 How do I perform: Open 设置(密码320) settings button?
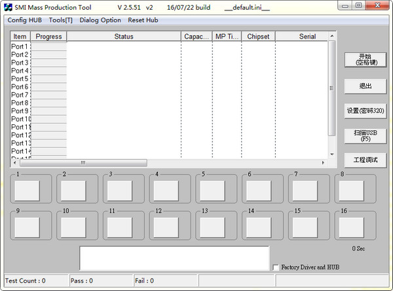pos(365,111)
